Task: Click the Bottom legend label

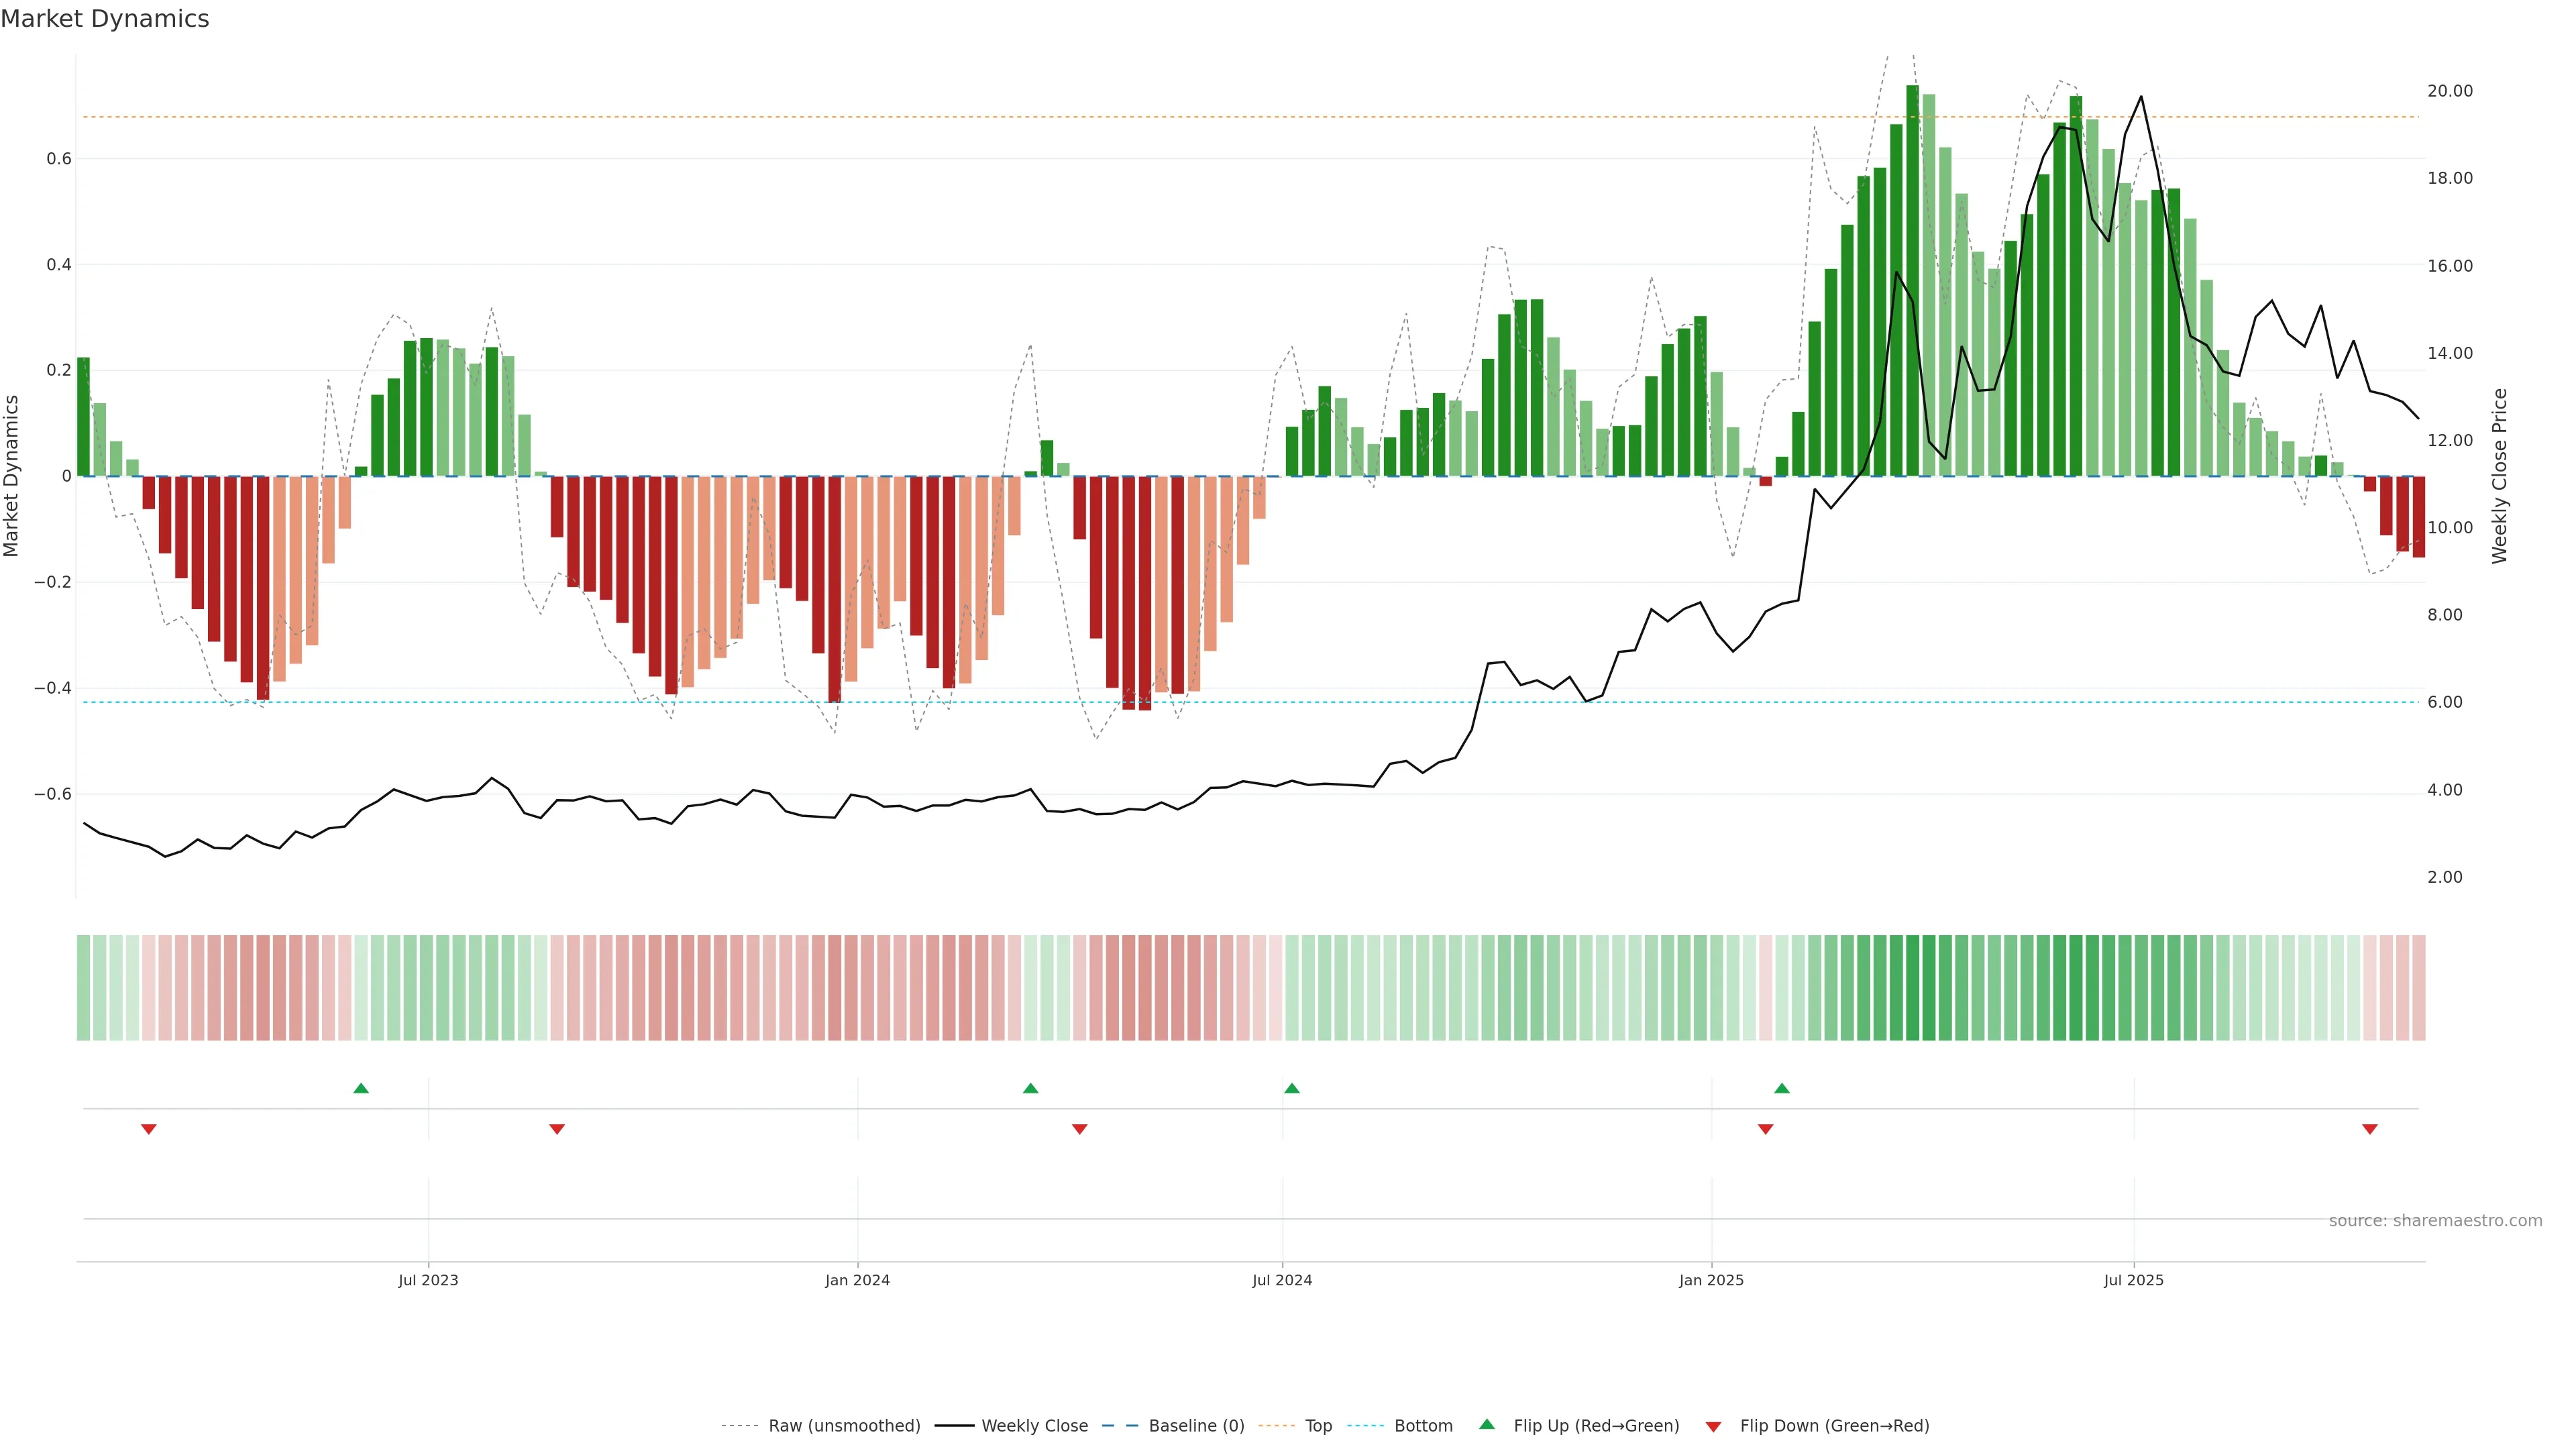Action: [1423, 1426]
